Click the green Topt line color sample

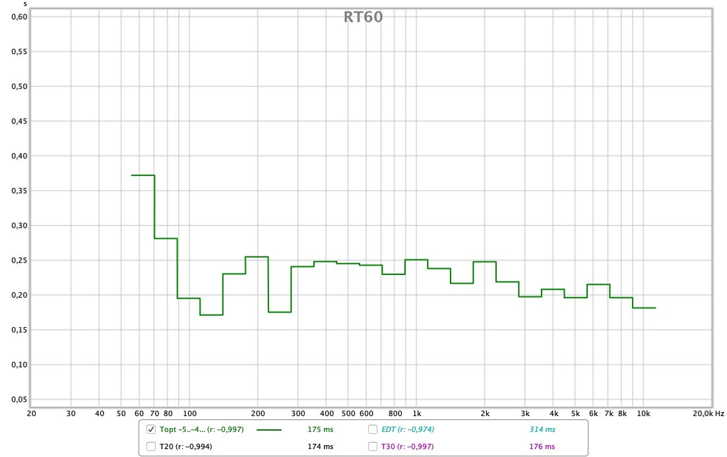click(269, 430)
